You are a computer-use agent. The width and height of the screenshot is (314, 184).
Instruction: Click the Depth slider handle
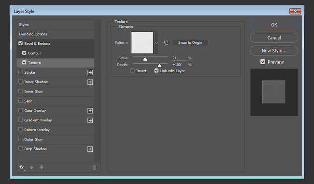pyautogui.click(x=159, y=66)
